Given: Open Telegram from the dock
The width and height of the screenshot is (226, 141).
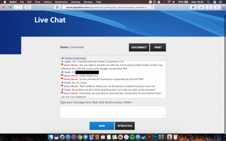Looking at the screenshot, I should coord(86,137).
